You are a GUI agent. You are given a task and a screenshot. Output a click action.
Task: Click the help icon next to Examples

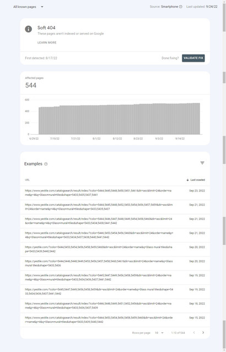[x=46, y=164]
